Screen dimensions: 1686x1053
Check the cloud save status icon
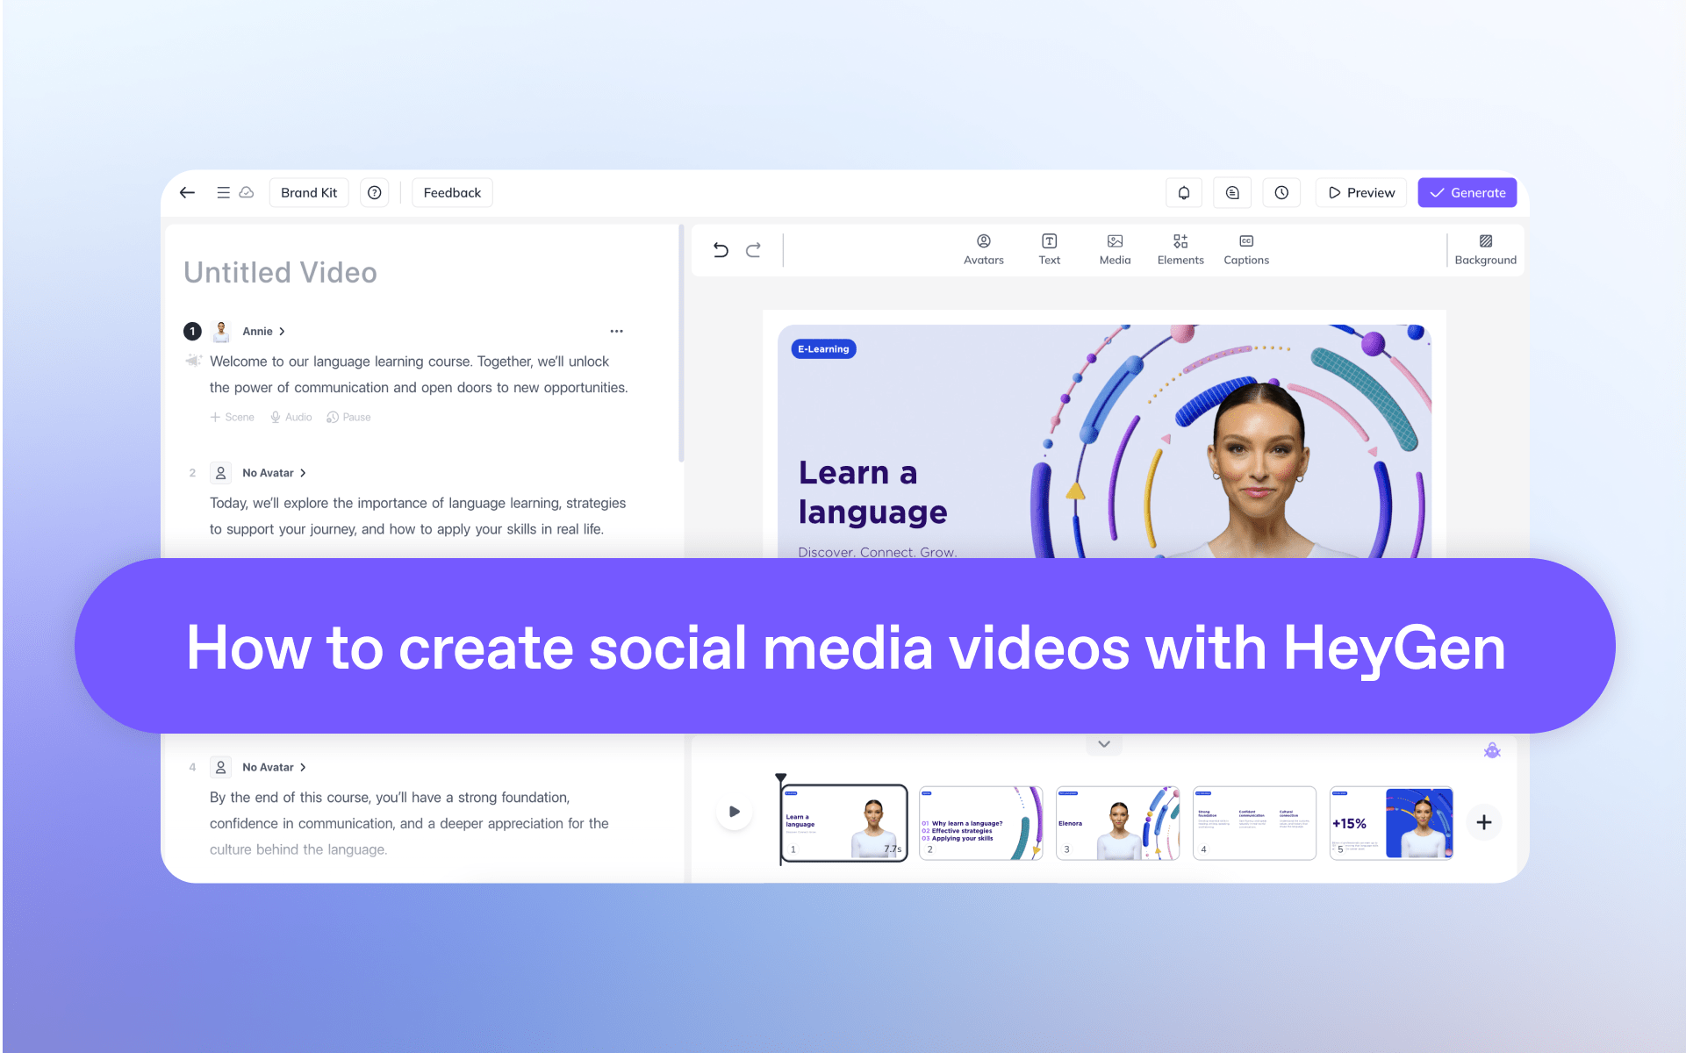247,193
